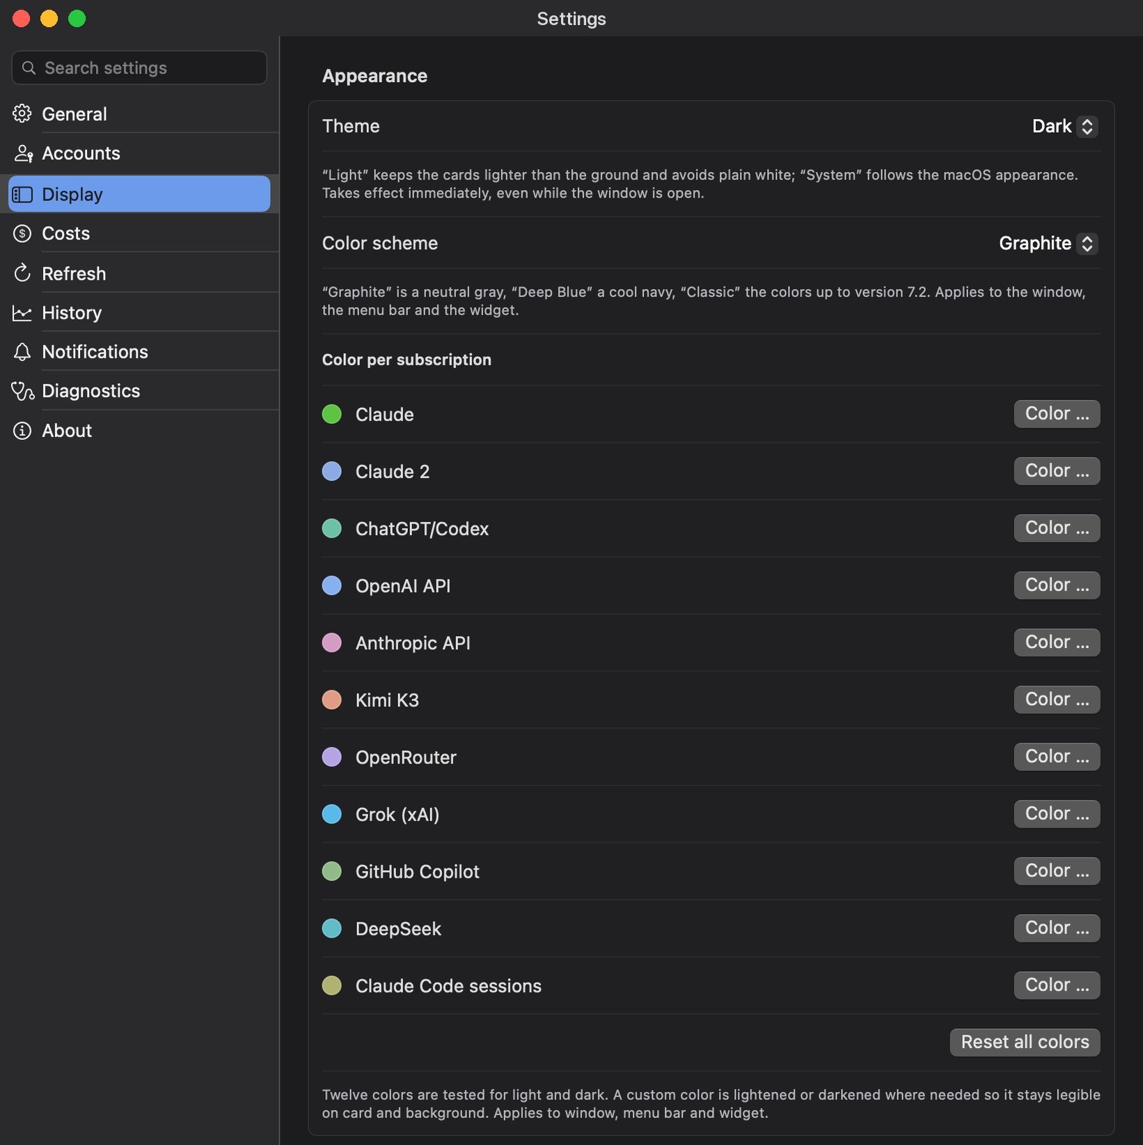Click the "ChatGPT/Codex" row label
Screen dimensions: 1143x1145
click(x=422, y=529)
